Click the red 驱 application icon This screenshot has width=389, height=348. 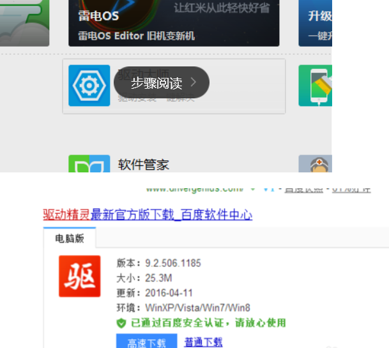tap(80, 276)
